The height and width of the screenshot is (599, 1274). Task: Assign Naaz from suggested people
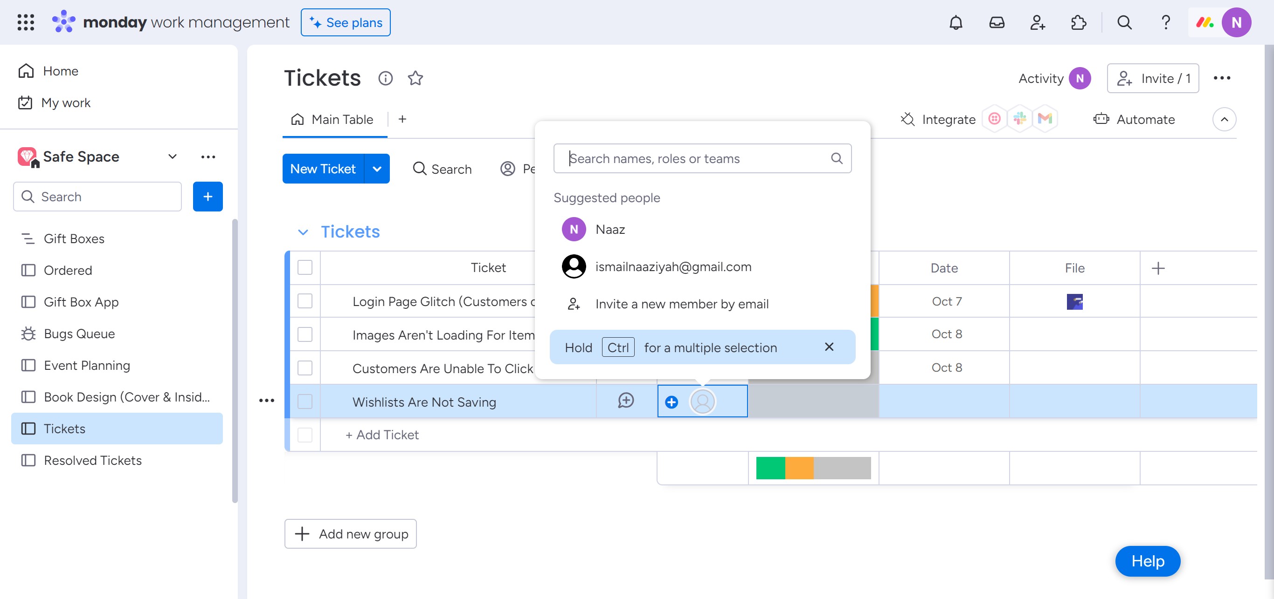(x=610, y=229)
